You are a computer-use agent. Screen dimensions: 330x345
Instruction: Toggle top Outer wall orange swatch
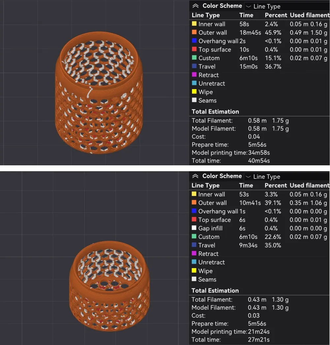click(x=194, y=32)
